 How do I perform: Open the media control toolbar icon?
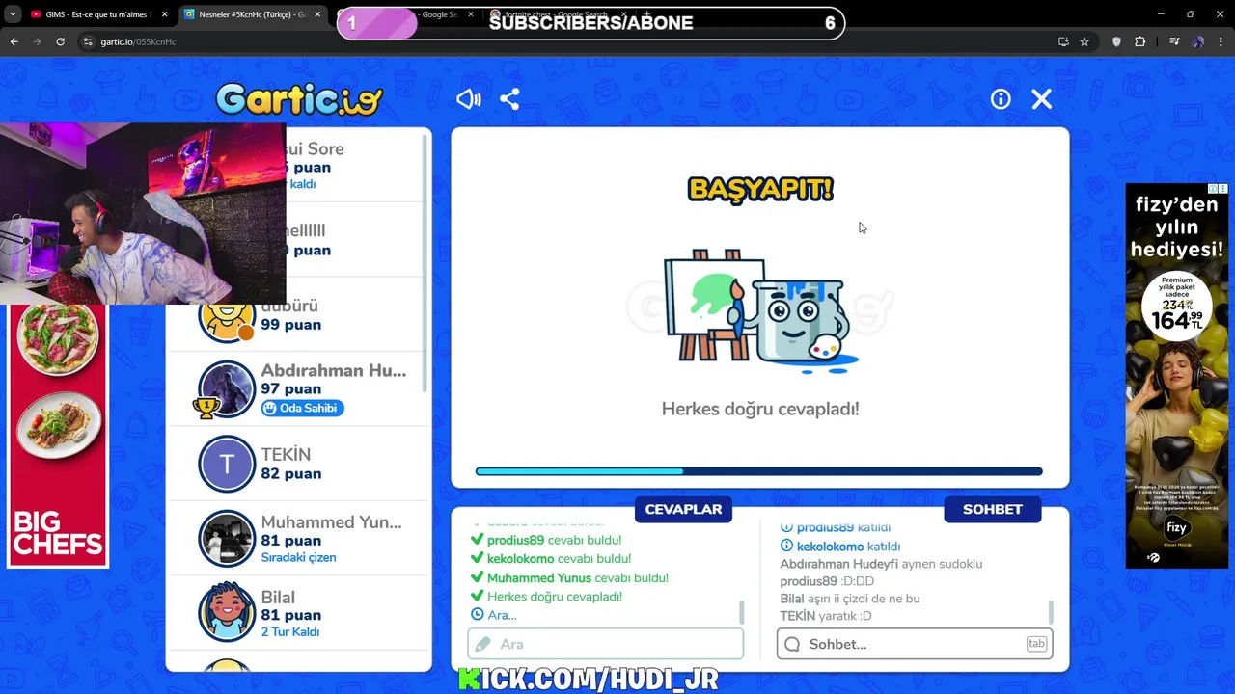(1174, 41)
